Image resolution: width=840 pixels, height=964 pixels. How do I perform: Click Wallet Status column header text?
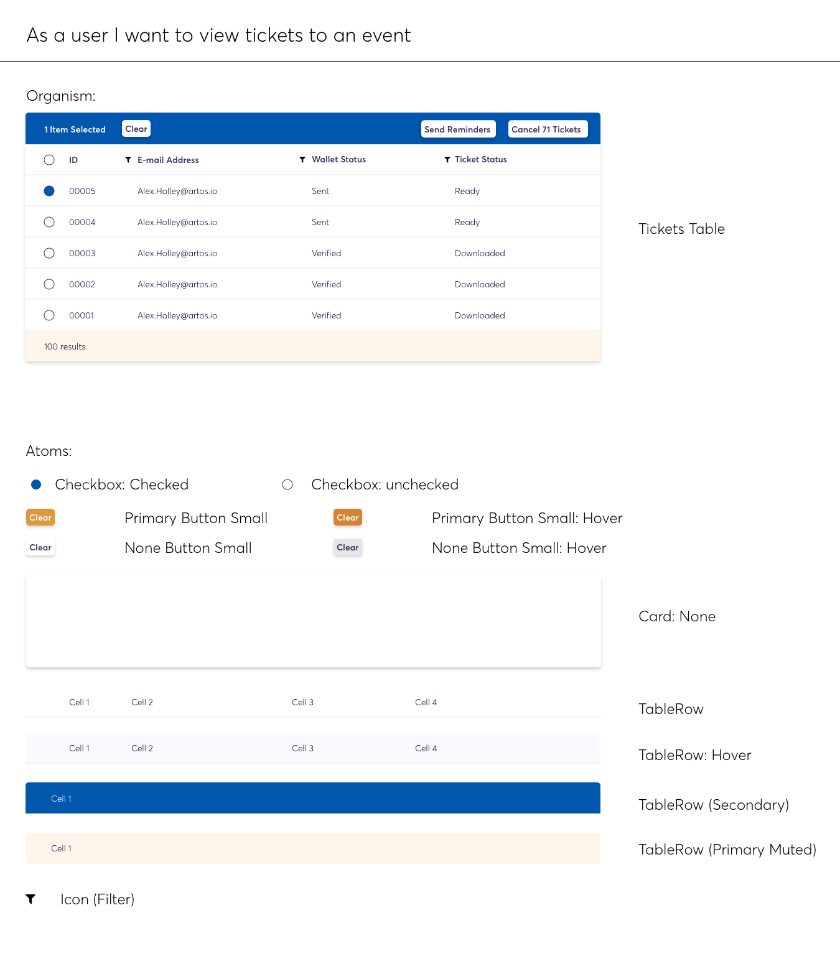[338, 159]
